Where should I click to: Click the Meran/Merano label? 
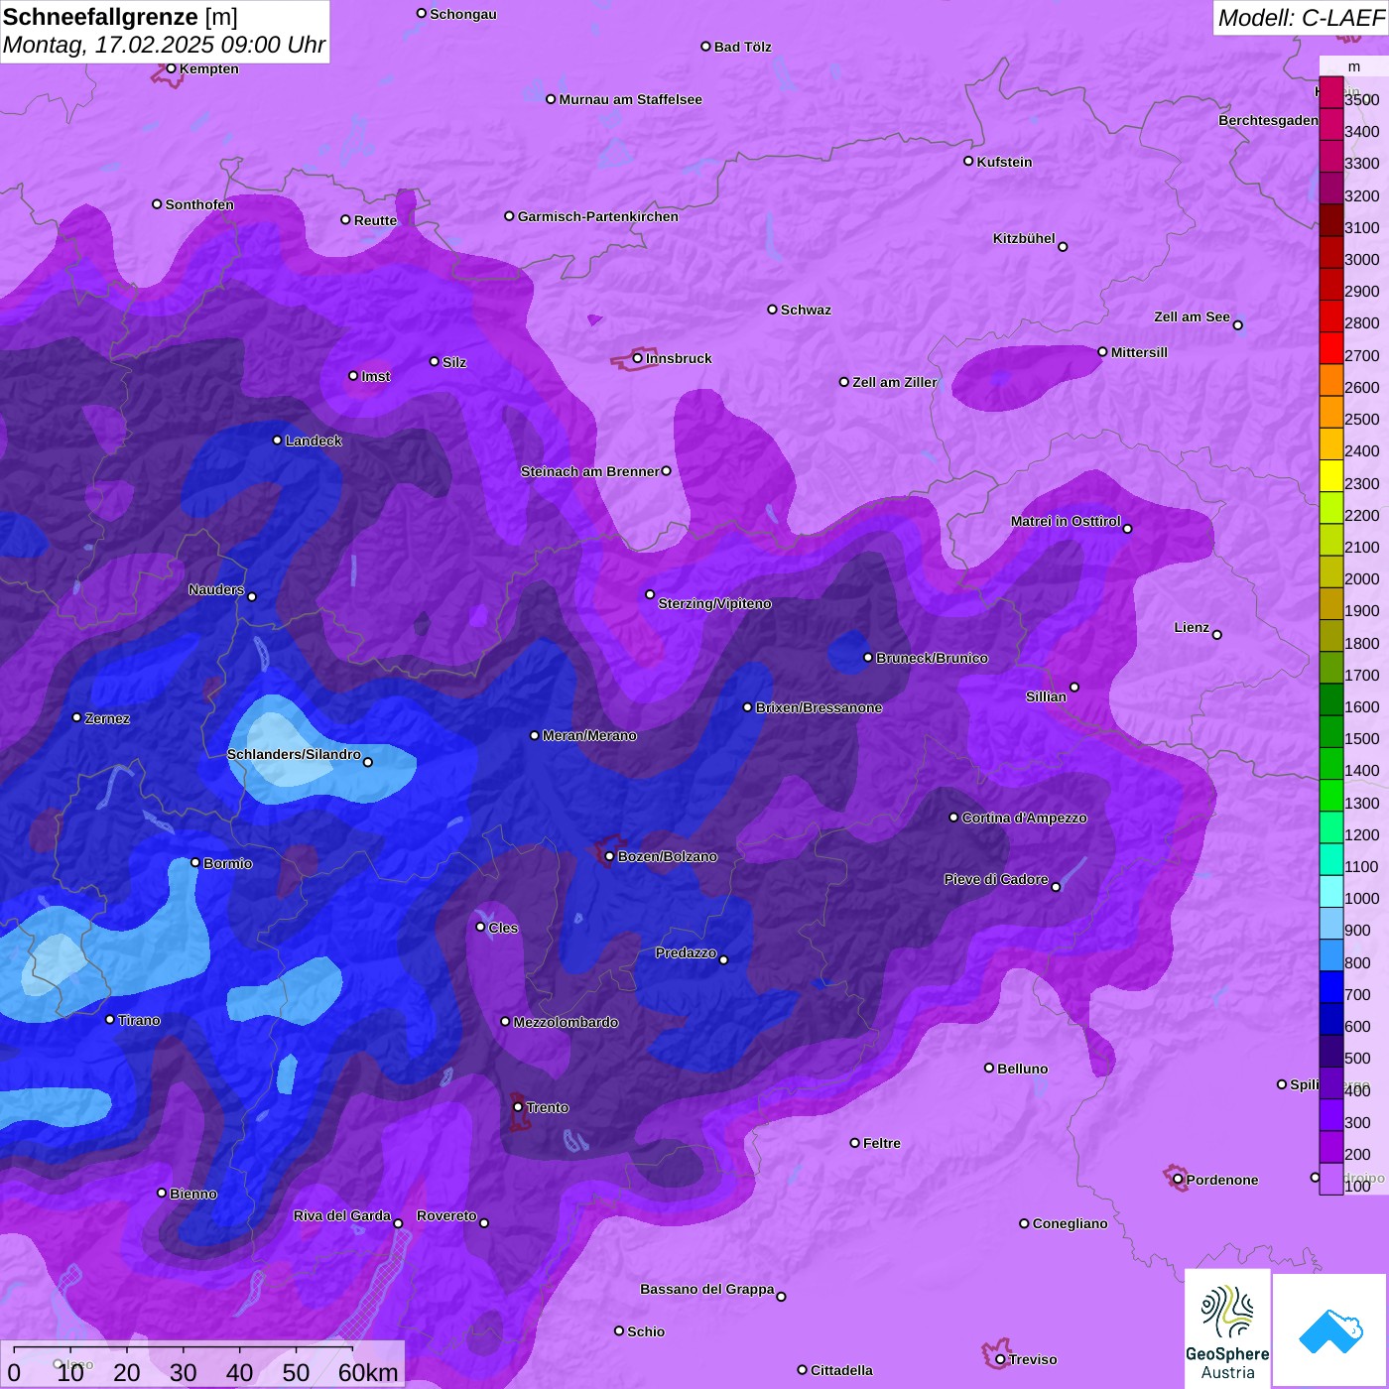tap(589, 735)
